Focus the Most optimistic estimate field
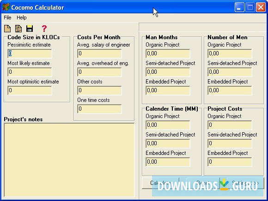This screenshot has height=201, width=268. coord(30,90)
